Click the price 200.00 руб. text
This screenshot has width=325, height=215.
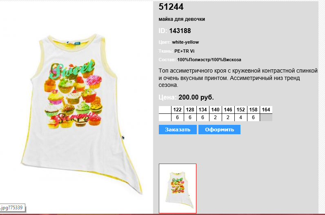196,97
